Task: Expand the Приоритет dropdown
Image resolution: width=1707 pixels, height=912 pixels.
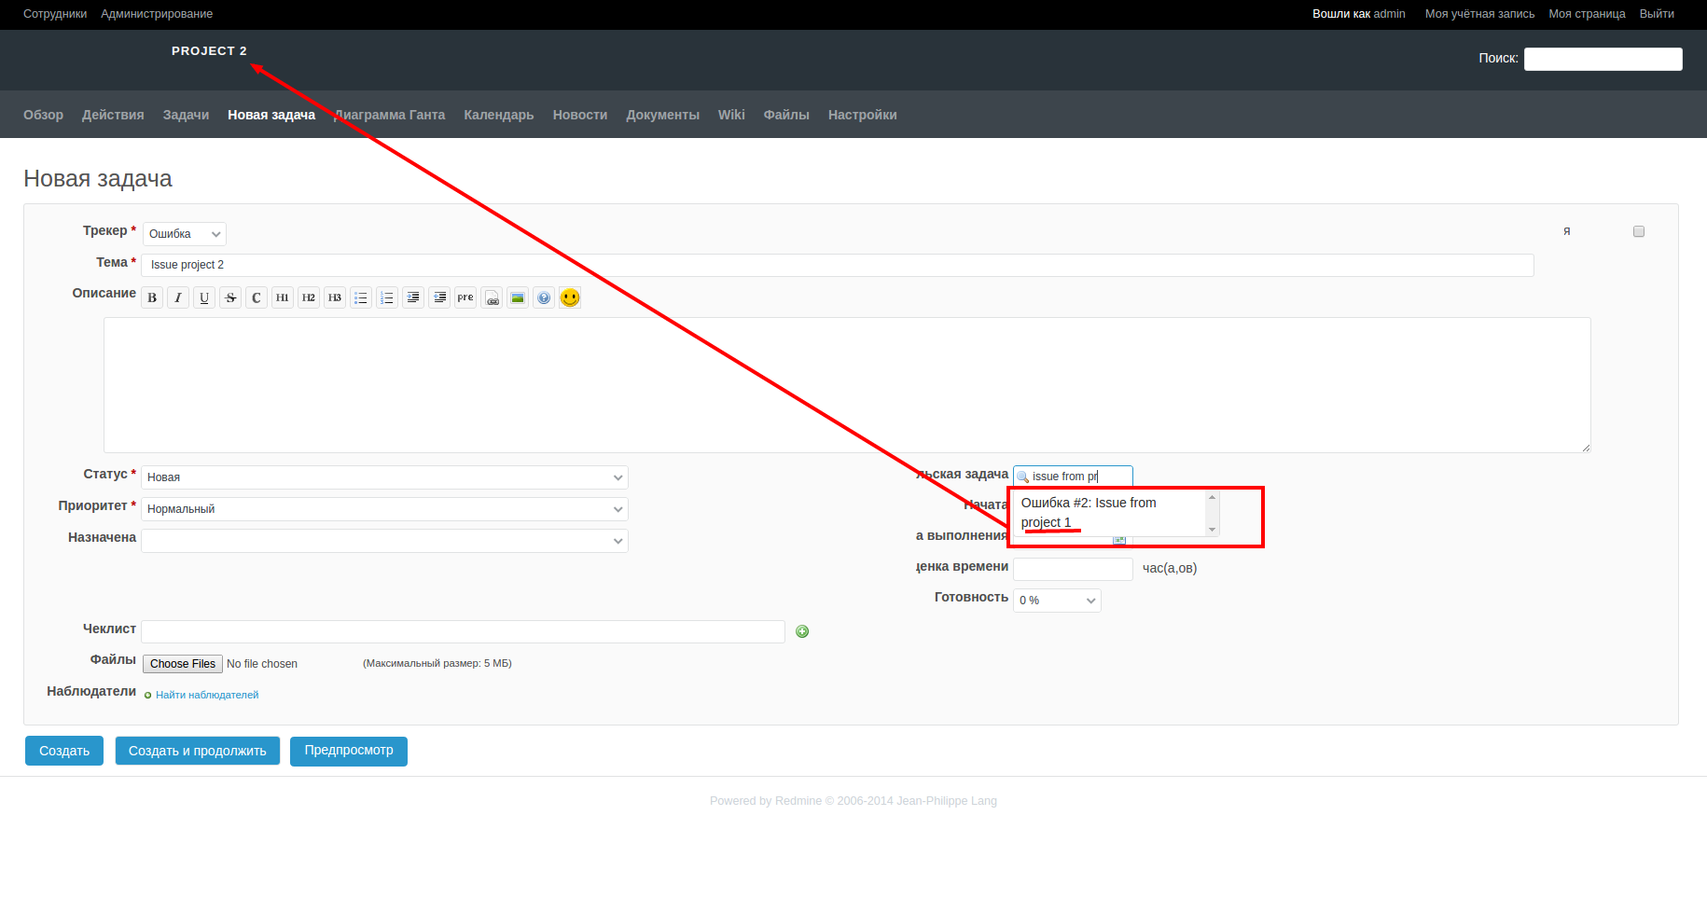Action: 384,509
